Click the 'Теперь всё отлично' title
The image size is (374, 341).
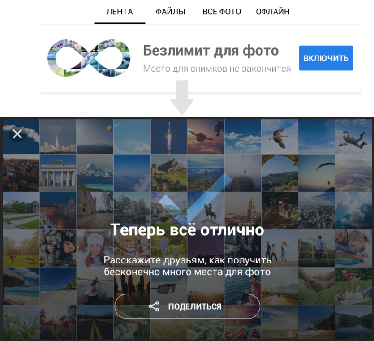187,230
